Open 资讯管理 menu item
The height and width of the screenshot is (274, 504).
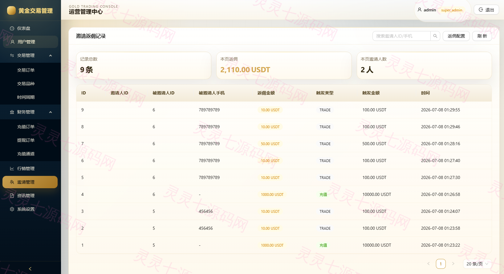click(30, 196)
